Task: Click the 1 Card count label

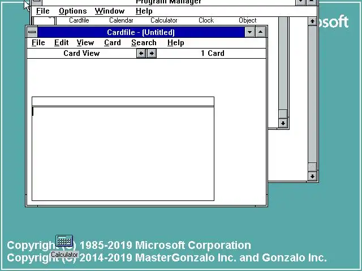Action: pyautogui.click(x=213, y=54)
